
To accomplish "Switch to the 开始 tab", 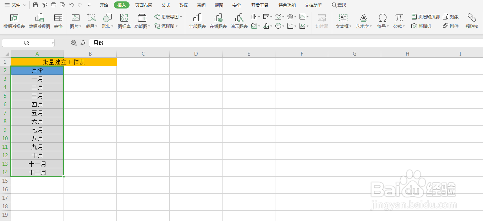I will (x=104, y=5).
